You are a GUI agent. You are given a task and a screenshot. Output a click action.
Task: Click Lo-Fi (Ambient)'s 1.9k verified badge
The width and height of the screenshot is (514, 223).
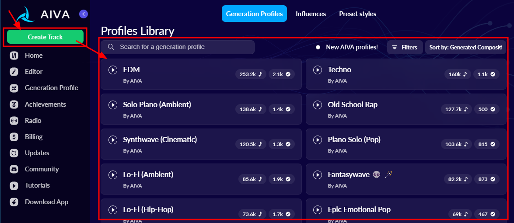pos(282,179)
